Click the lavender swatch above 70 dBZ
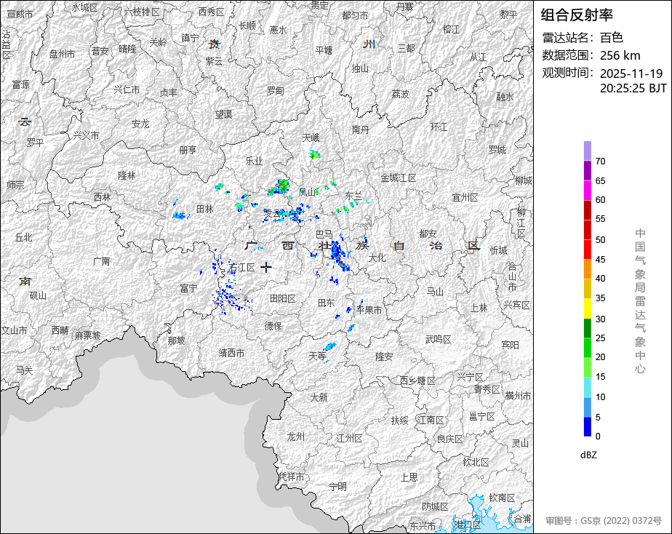This screenshot has width=672, height=534. pyautogui.click(x=587, y=151)
